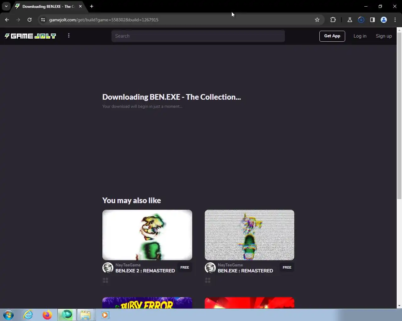402x321 pixels.
Task: Click the Get App button
Action: pos(332,36)
